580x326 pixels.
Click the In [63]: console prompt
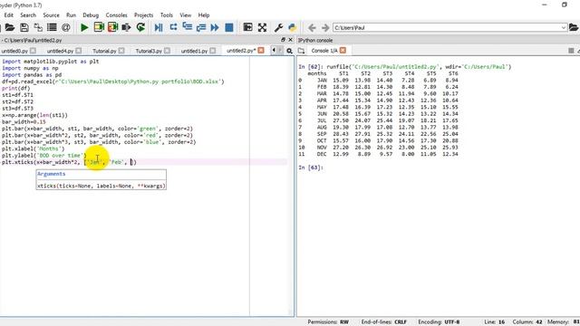pyautogui.click(x=311, y=168)
